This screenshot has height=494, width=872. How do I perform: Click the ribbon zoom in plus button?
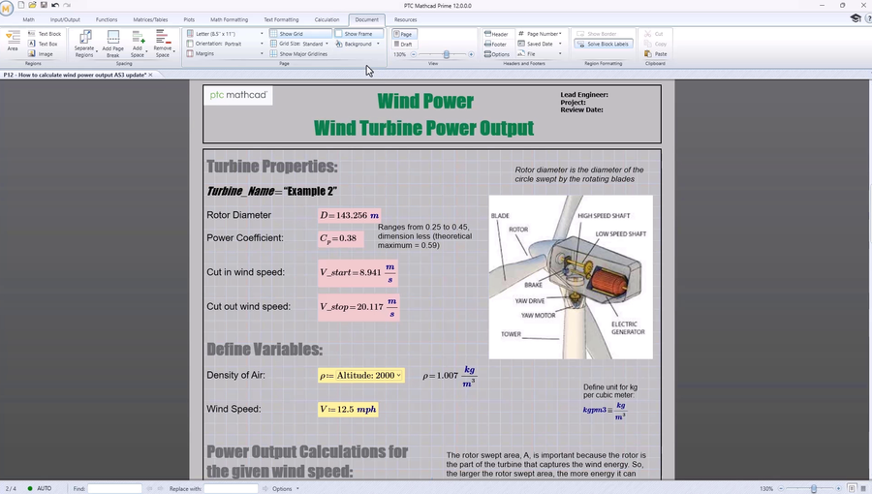(471, 54)
